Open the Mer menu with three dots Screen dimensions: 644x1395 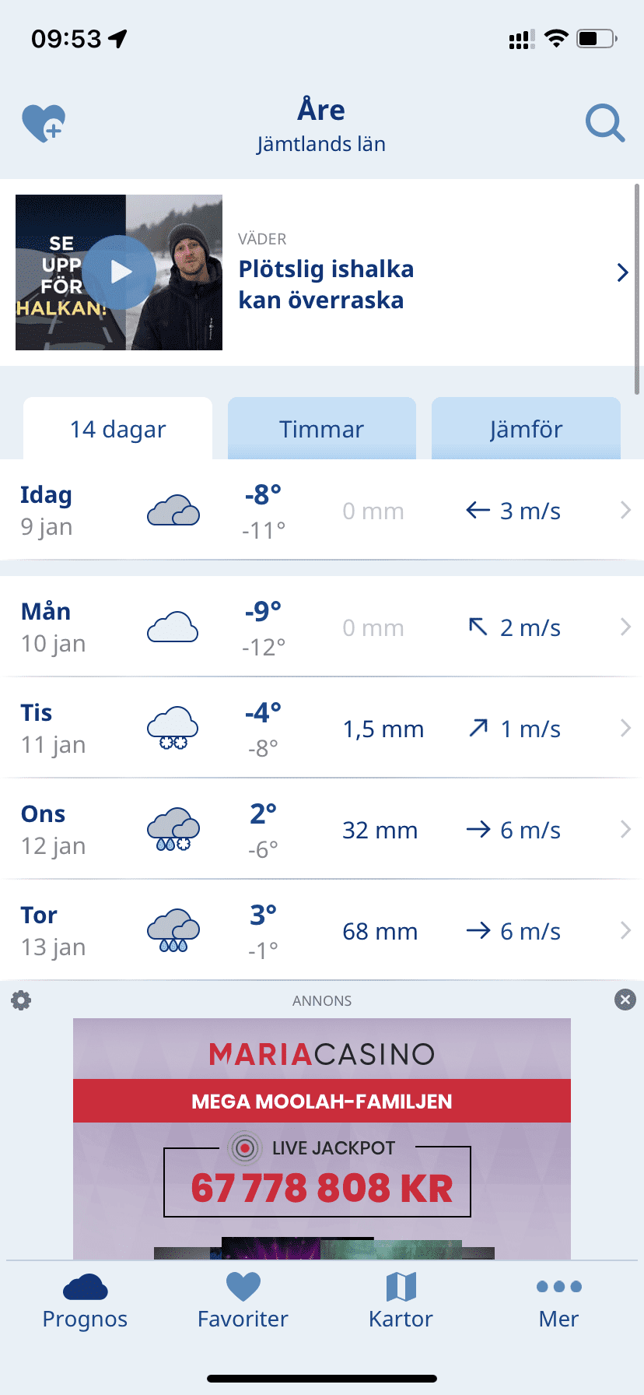(x=558, y=1302)
